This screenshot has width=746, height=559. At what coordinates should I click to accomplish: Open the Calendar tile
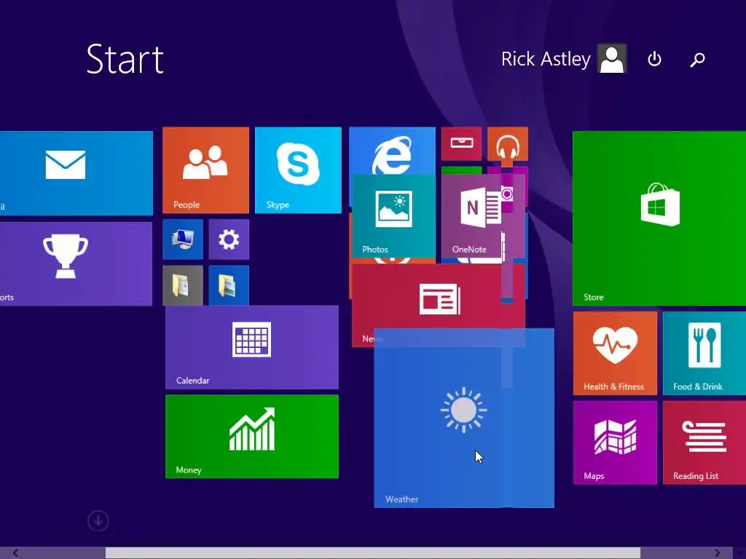[x=252, y=347]
